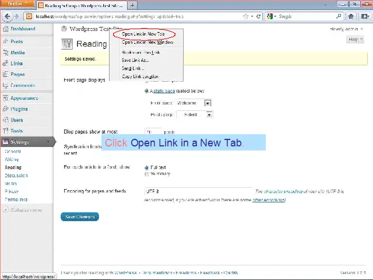
Task: Select 'Copy Link Location' from context menu
Action: pyautogui.click(x=140, y=76)
